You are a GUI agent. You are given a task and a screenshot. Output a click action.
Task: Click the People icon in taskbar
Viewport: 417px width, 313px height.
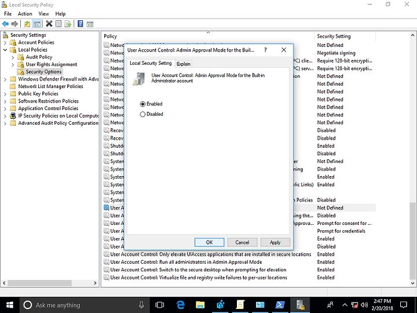330,305
